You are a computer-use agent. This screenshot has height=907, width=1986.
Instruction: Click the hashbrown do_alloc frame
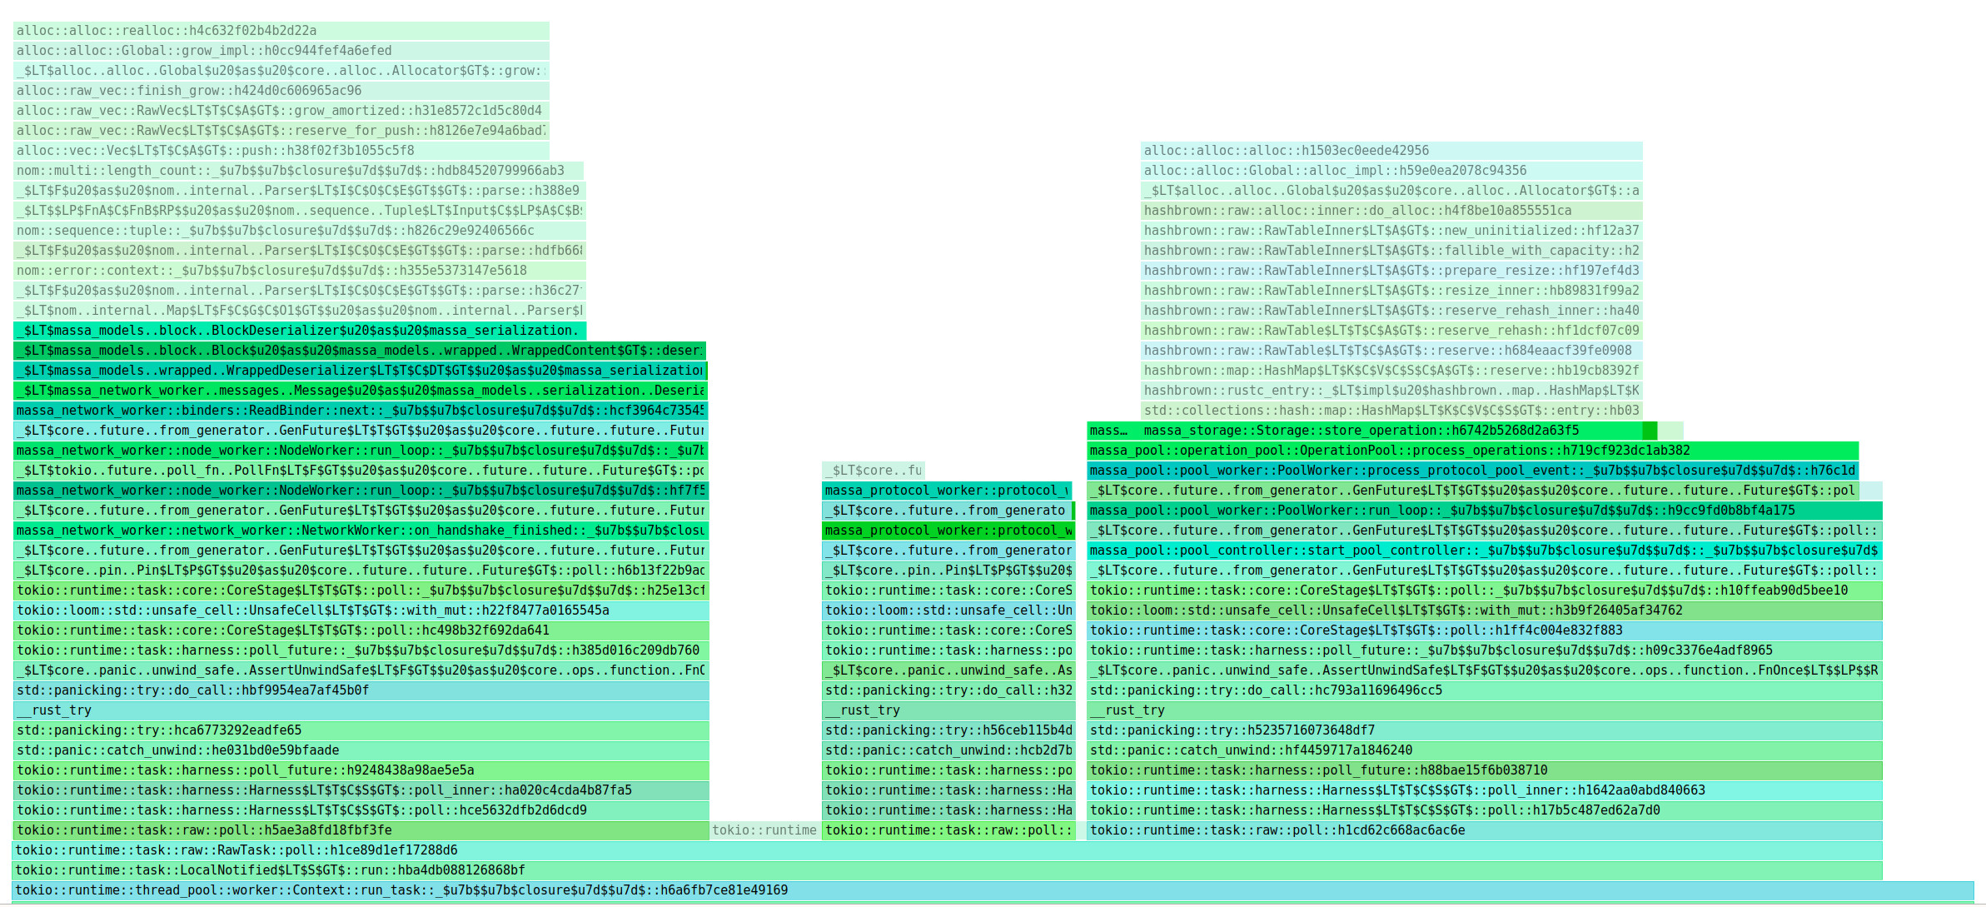pos(1391,211)
